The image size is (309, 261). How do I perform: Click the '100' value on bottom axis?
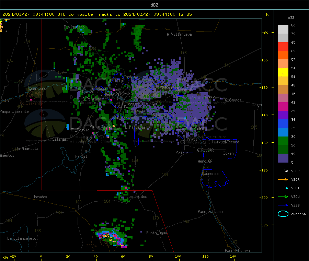pos(178,257)
